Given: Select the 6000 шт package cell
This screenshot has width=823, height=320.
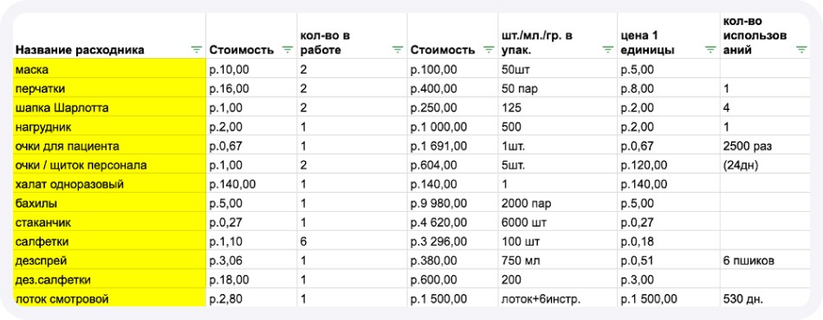Looking at the screenshot, I should coord(557,222).
